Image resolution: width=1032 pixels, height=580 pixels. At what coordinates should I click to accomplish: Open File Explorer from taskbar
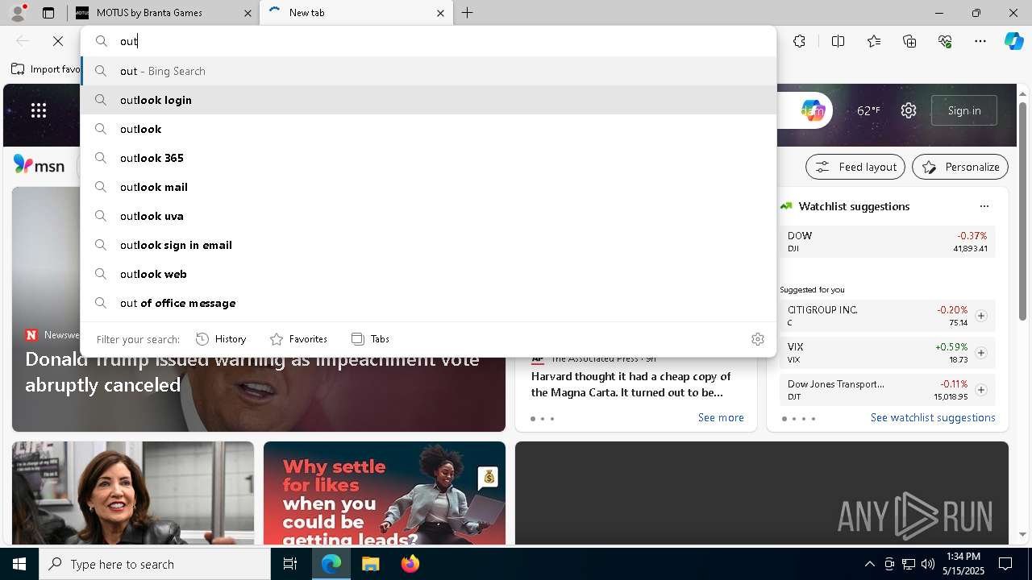(370, 564)
